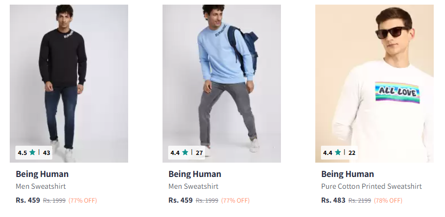
Task: Open the Pure Cotton Printed Sweatshirt title
Action: pos(371,186)
